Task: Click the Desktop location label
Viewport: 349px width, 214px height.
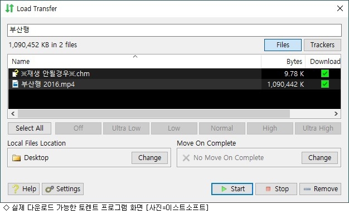Action: click(x=36, y=158)
